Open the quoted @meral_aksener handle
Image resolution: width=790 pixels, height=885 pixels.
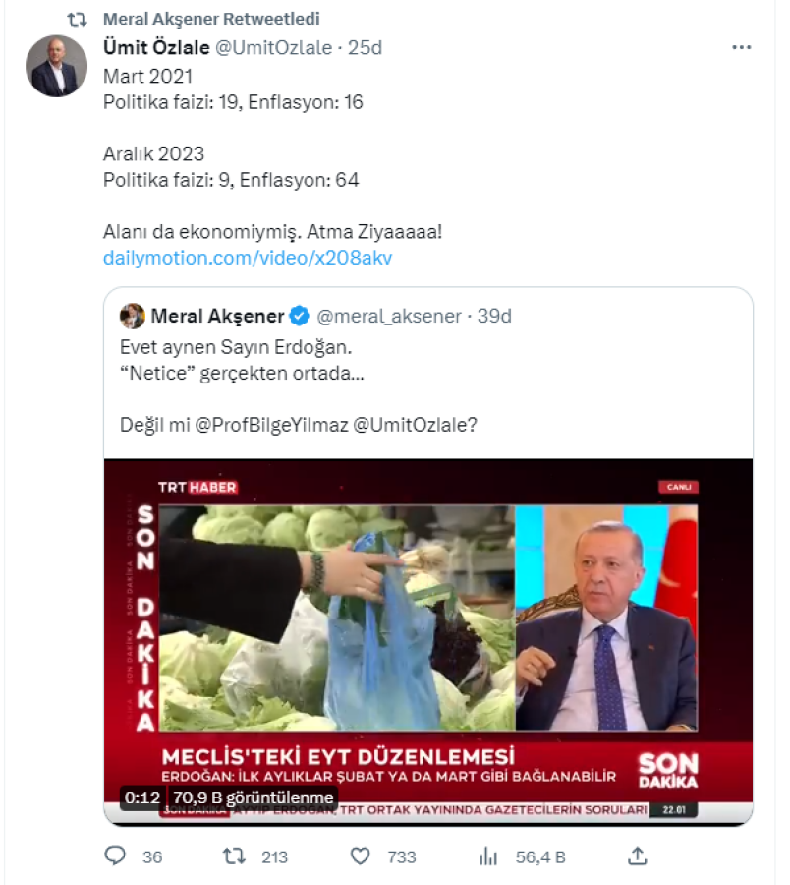(390, 316)
